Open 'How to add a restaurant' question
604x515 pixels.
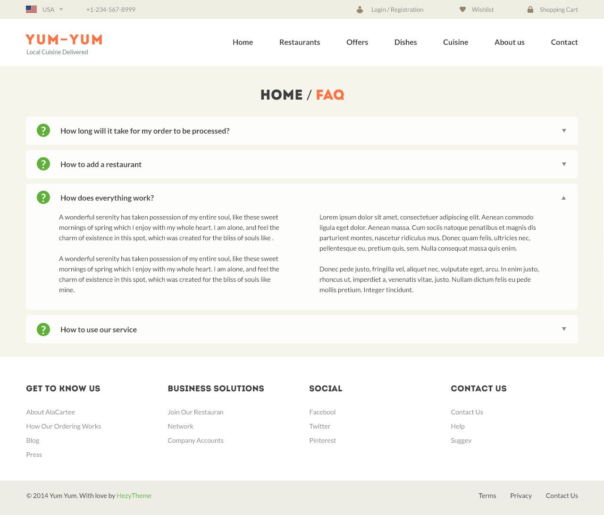point(101,164)
